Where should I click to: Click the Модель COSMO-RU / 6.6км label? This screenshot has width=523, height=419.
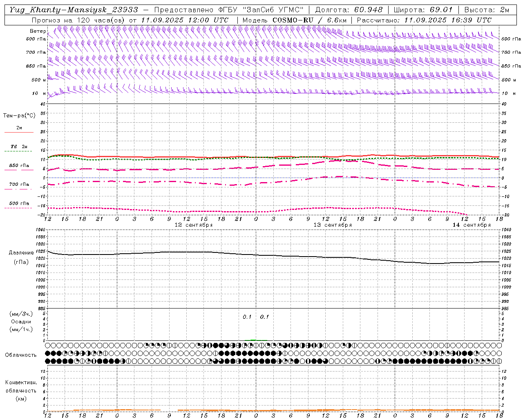295,20
